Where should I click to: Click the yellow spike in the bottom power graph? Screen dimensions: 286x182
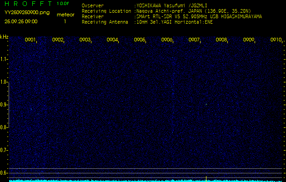206,179
